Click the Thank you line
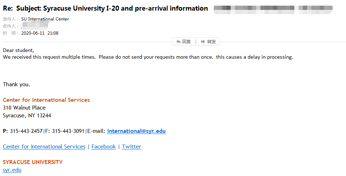The height and width of the screenshot is (176, 346). click(16, 84)
